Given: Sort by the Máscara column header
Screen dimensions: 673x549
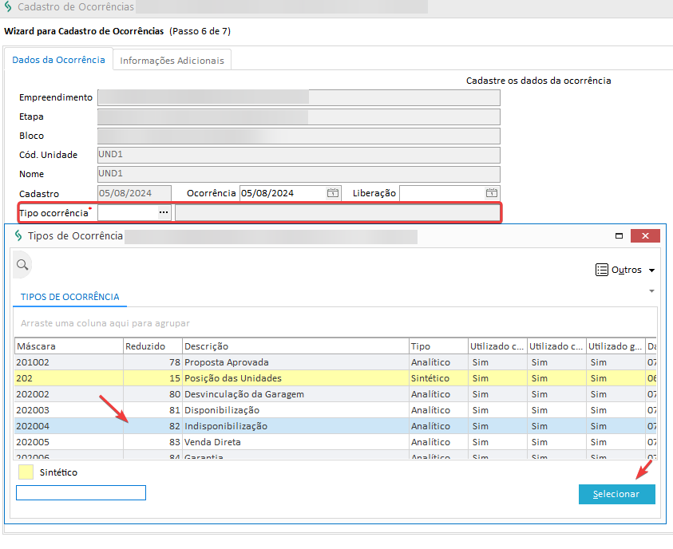Looking at the screenshot, I should pyautogui.click(x=68, y=346).
